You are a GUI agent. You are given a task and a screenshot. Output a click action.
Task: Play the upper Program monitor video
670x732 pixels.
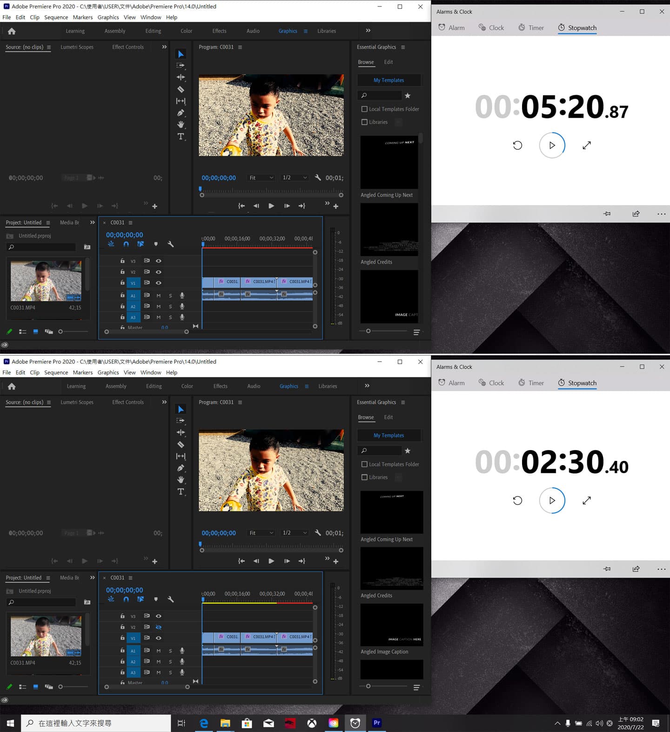click(271, 206)
